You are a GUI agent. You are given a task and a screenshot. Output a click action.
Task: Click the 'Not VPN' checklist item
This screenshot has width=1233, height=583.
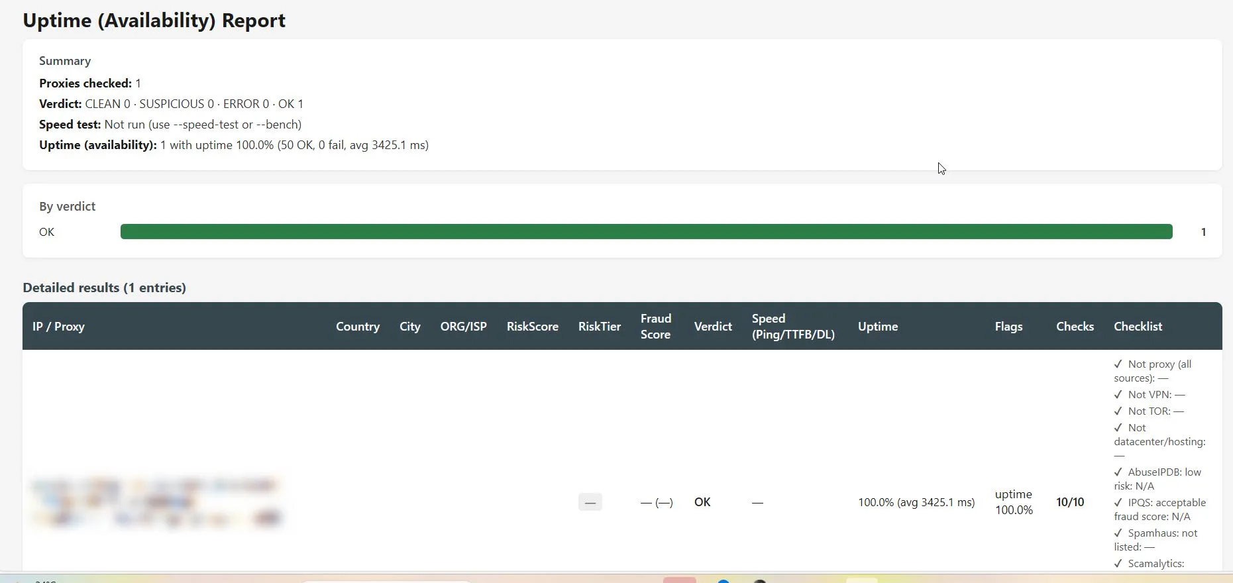pyautogui.click(x=1150, y=394)
